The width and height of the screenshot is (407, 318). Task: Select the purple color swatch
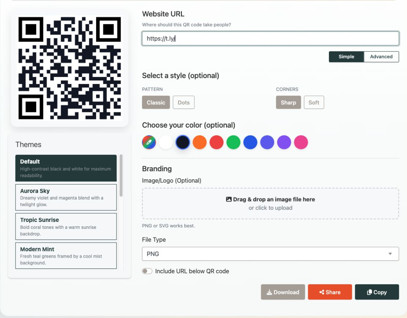(284, 142)
